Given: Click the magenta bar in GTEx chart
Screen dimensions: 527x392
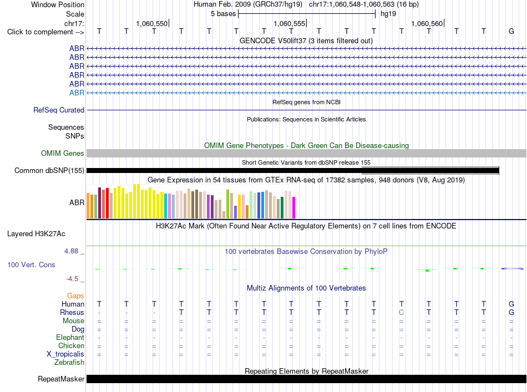Looking at the screenshot, I should point(294,207).
